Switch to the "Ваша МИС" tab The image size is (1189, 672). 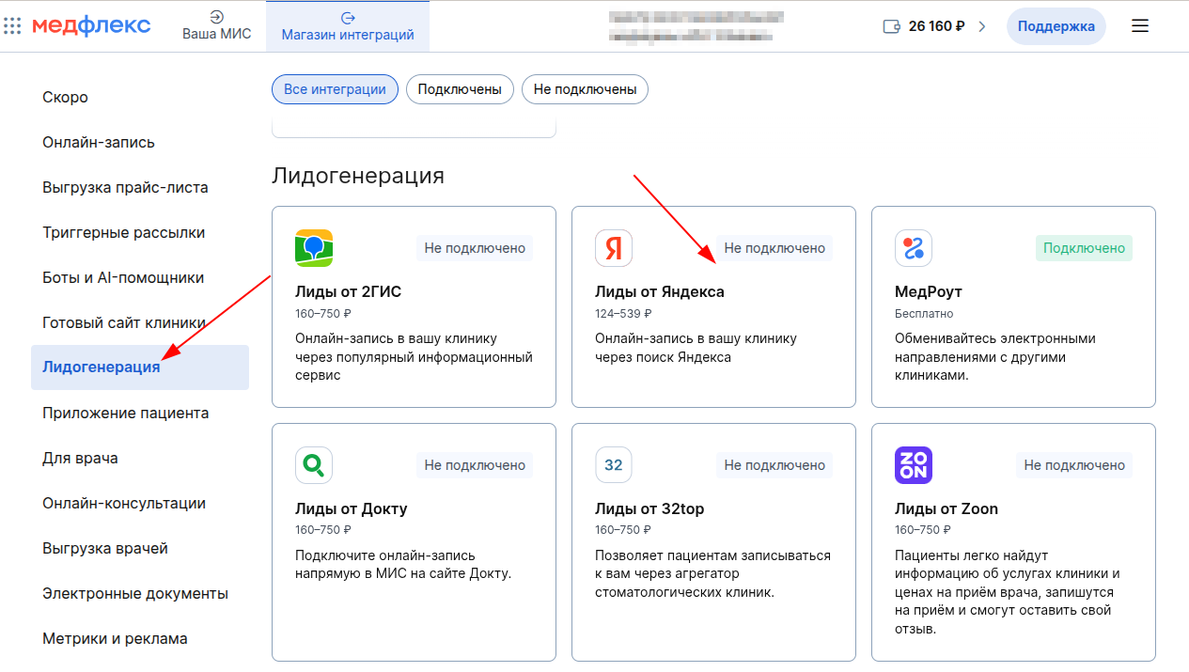point(217,26)
